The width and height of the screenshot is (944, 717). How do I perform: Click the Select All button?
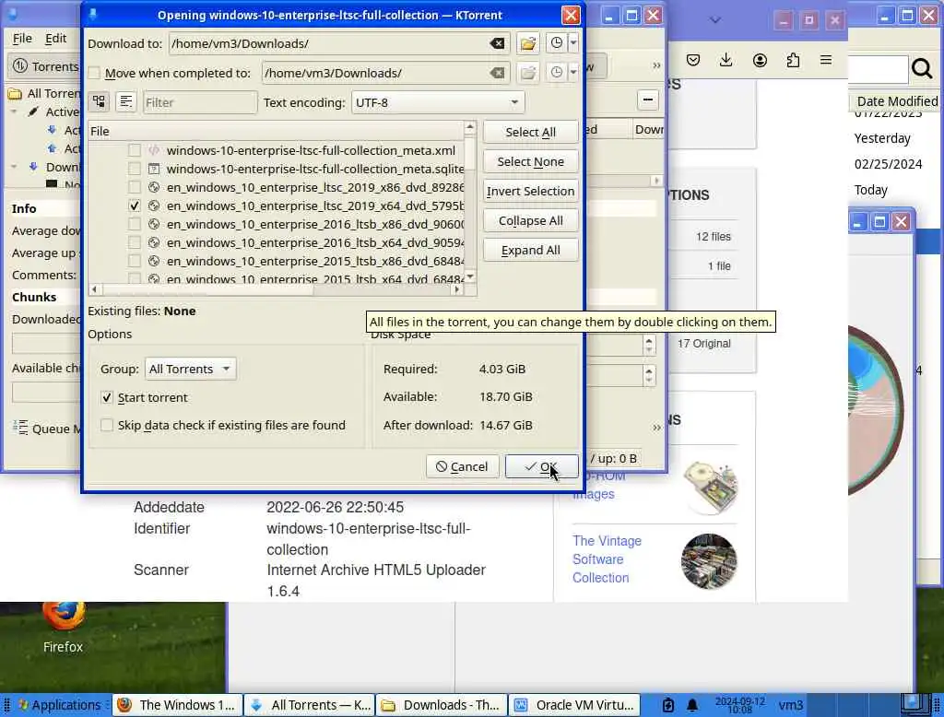(530, 132)
